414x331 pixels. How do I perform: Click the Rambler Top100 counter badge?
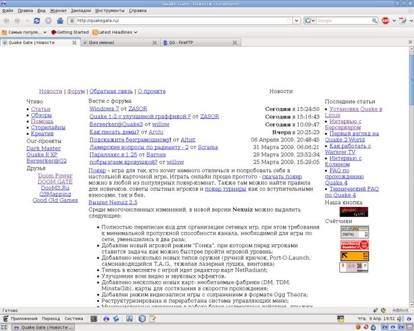point(355,245)
